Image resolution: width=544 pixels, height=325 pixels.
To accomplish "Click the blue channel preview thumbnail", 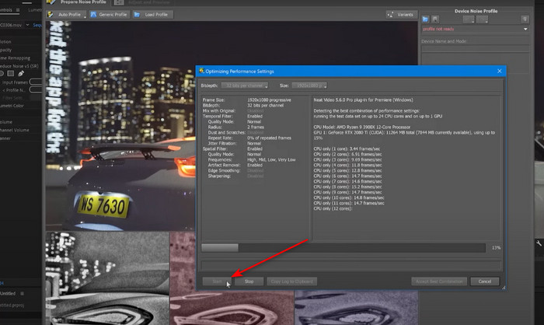I will 356,308.
